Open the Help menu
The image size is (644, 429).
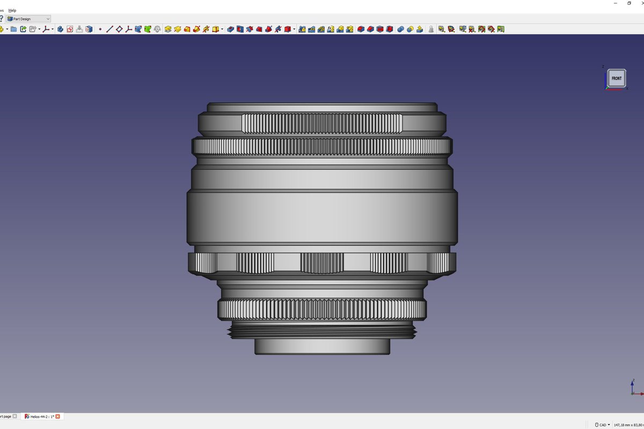point(12,10)
